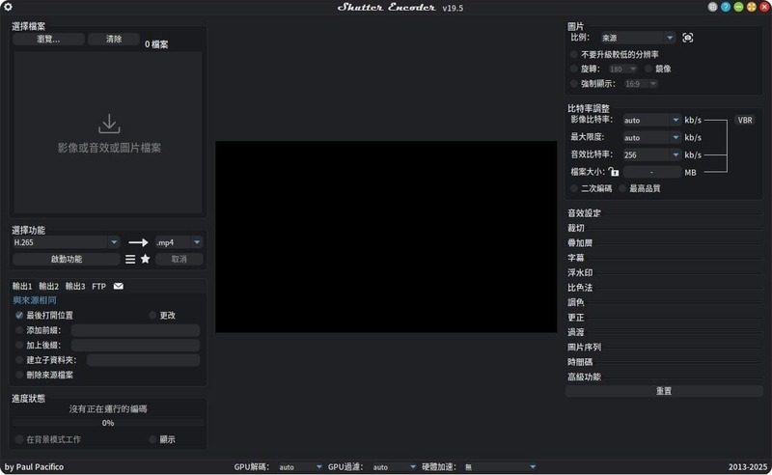Open the function list hamburger menu icon
772x475 pixels.
[130, 259]
